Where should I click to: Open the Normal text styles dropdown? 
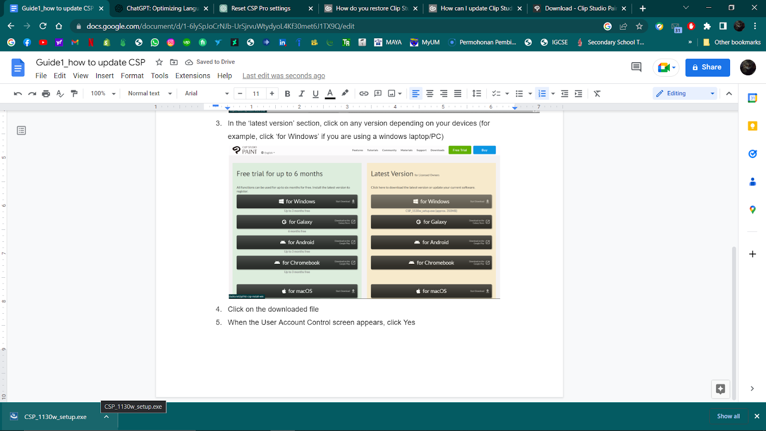149,93
